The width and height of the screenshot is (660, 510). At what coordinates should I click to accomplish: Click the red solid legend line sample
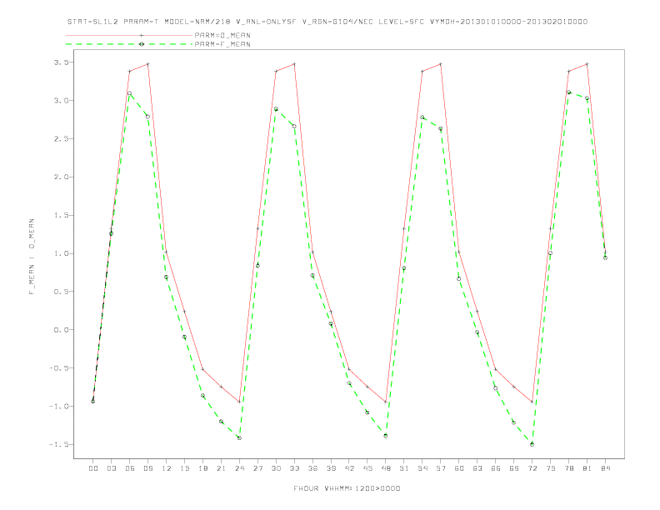(x=129, y=35)
